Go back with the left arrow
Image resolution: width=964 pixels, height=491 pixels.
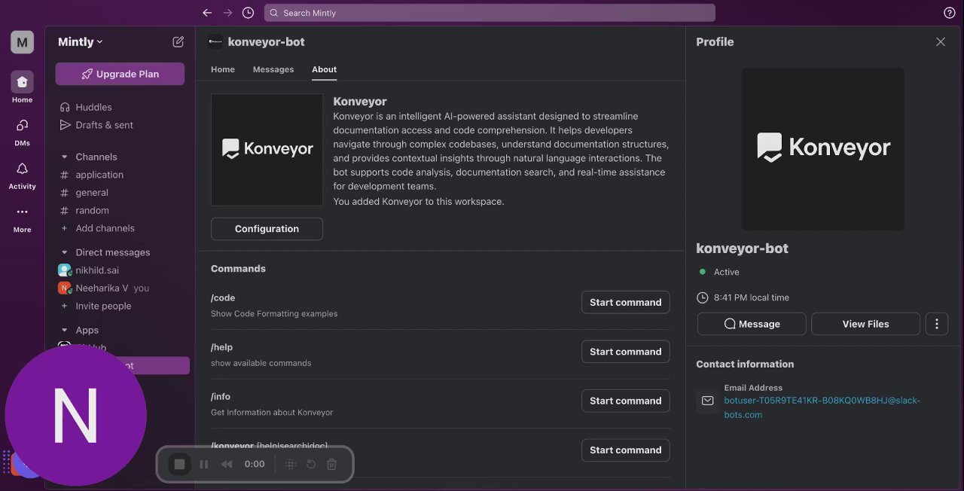tap(207, 13)
